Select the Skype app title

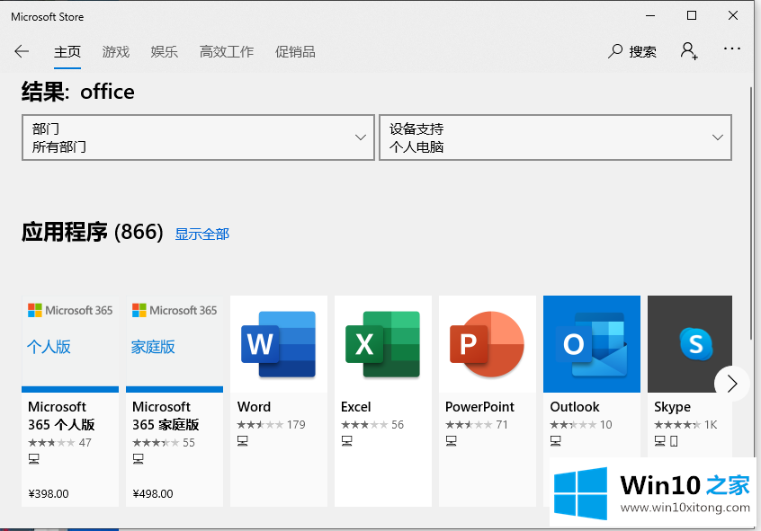[x=672, y=407]
